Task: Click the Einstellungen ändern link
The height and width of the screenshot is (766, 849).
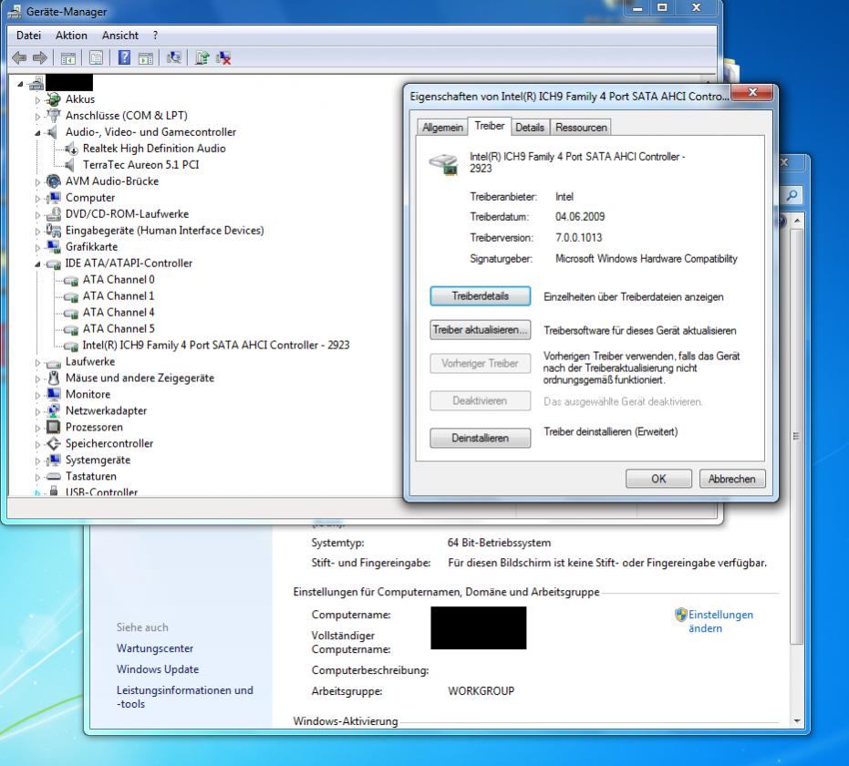Action: [720, 621]
